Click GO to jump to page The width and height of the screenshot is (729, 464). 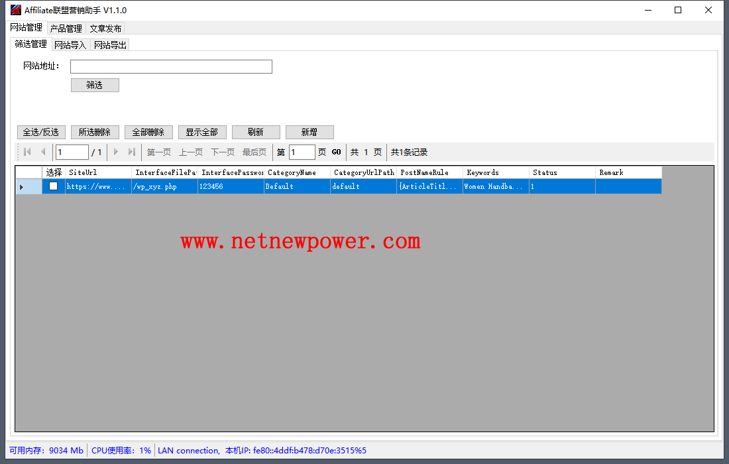(x=337, y=152)
